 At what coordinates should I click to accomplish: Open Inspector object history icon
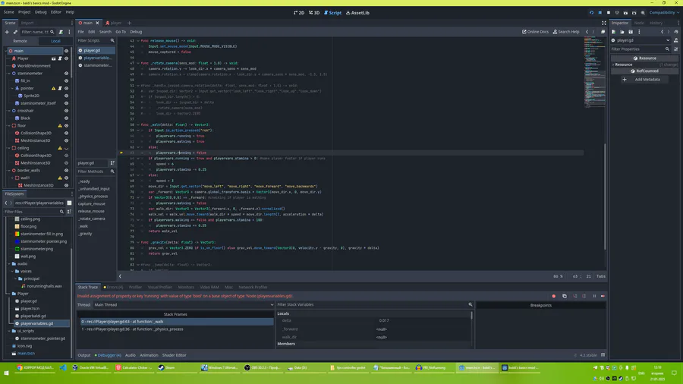[676, 32]
